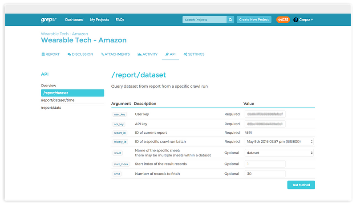Open the Settings tab
Viewport: 356px width, 205px height.
(x=194, y=54)
